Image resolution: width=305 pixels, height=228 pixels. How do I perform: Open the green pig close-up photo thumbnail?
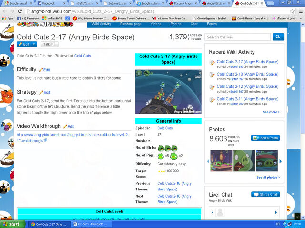244,161
